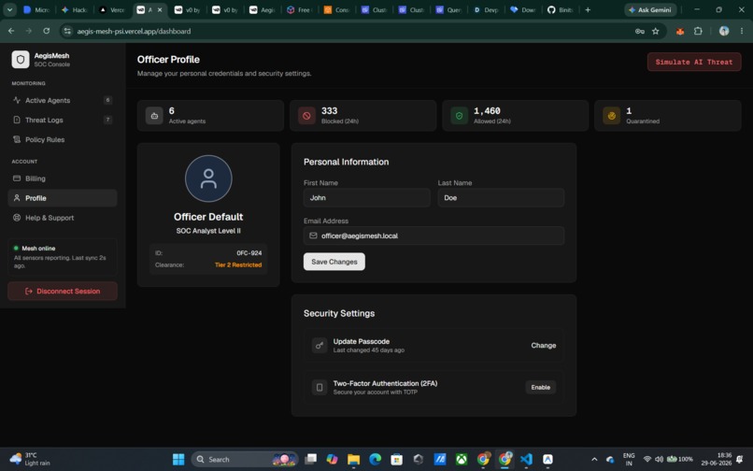Click Change for Update Passcode
Image resolution: width=753 pixels, height=471 pixels.
click(x=543, y=345)
